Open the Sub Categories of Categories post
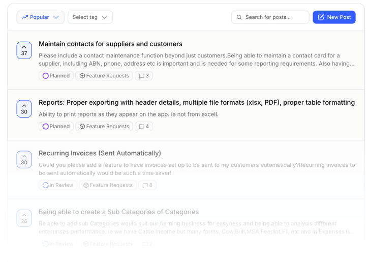 [118, 212]
